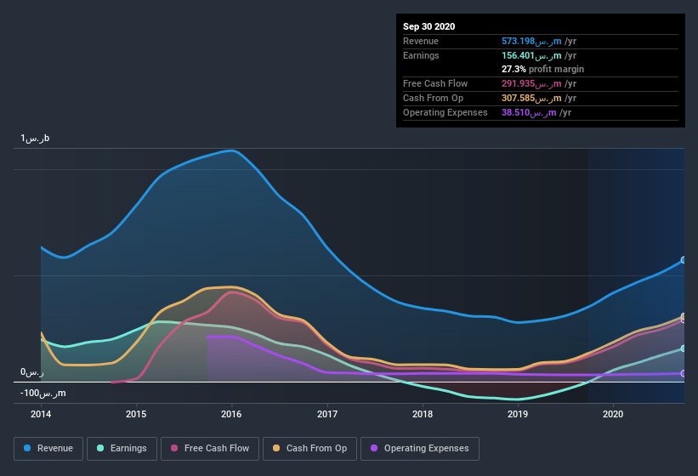Click the Cash From Op endpoint marker

click(683, 316)
